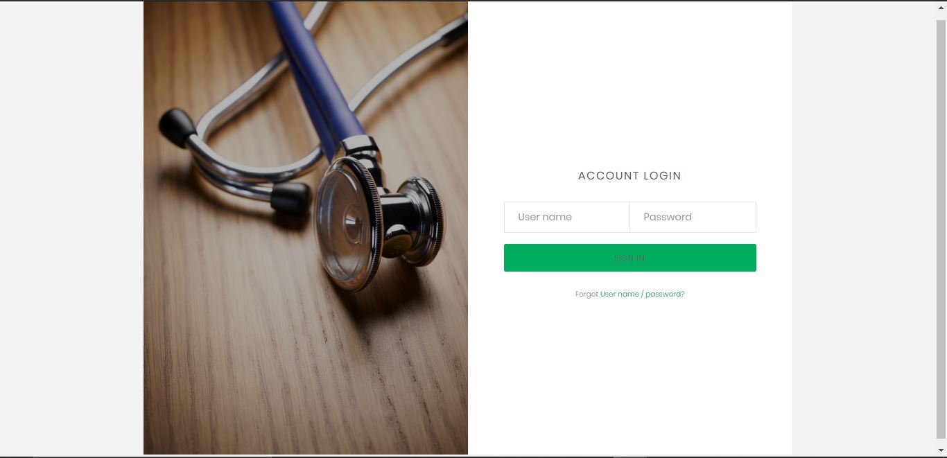Image resolution: width=947 pixels, height=458 pixels.
Task: Click the scrollbar up arrow
Action: 941,6
